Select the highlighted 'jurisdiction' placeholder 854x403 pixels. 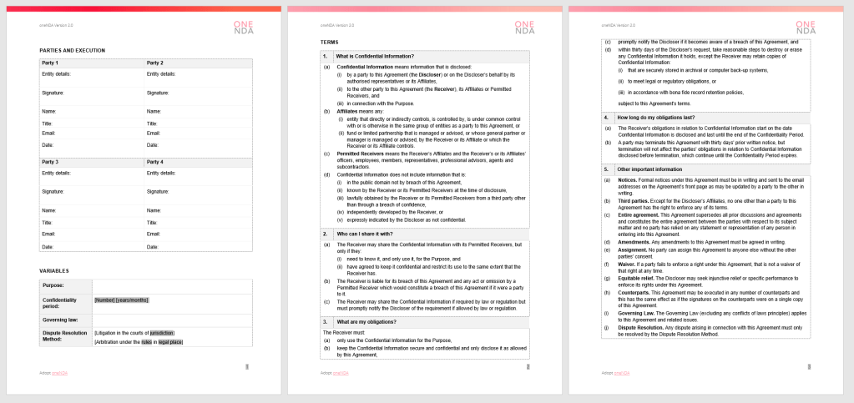[161, 333]
